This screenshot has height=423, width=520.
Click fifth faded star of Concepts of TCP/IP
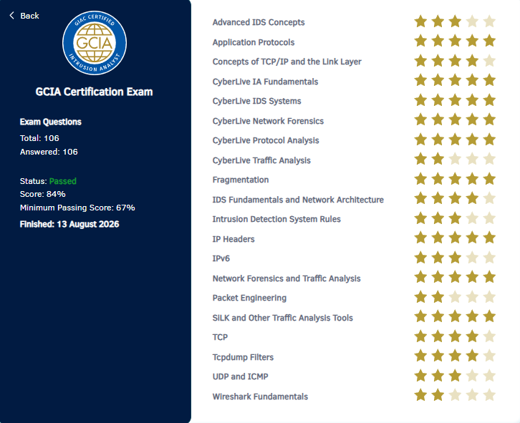(489, 61)
